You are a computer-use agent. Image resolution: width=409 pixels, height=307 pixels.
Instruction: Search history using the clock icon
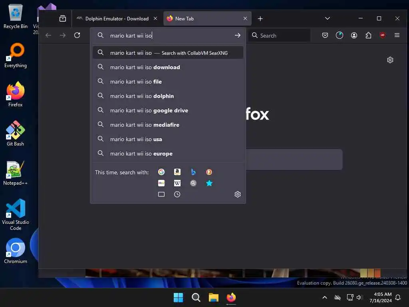tap(177, 194)
